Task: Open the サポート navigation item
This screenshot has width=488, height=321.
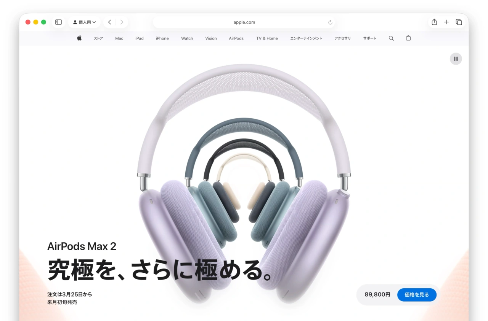Action: point(369,38)
